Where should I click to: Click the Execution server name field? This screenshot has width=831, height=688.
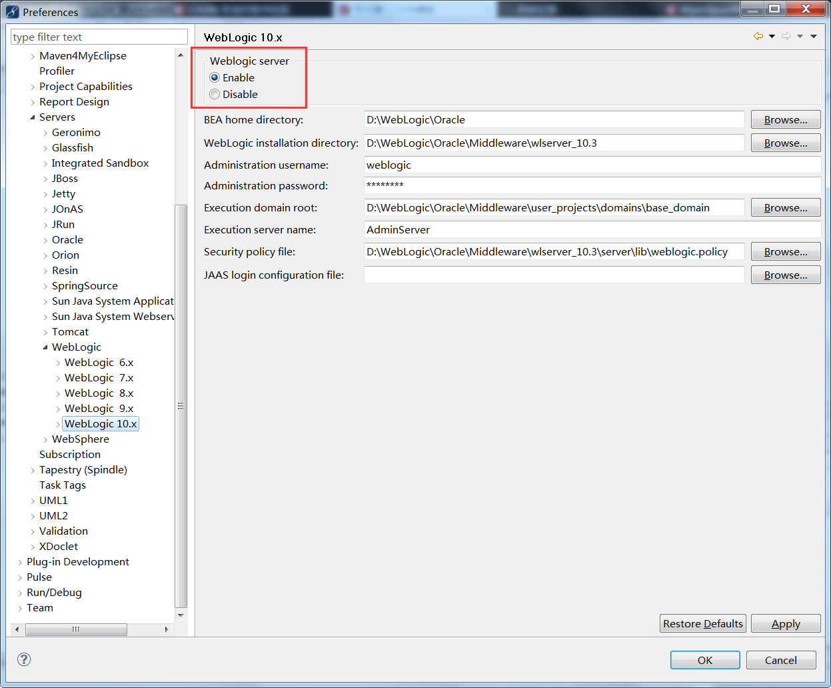592,230
